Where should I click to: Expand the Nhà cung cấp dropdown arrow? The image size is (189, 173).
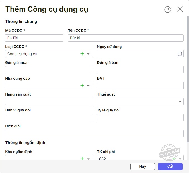[88, 86]
